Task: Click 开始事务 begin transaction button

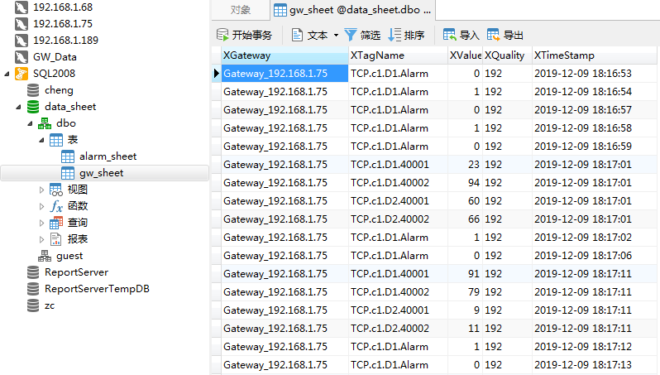Action: 244,35
